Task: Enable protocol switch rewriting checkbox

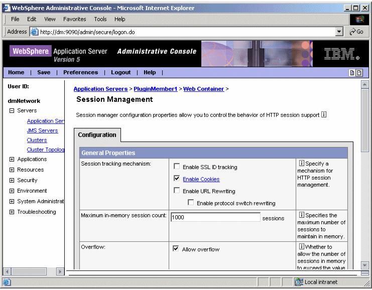Action: 190,202
